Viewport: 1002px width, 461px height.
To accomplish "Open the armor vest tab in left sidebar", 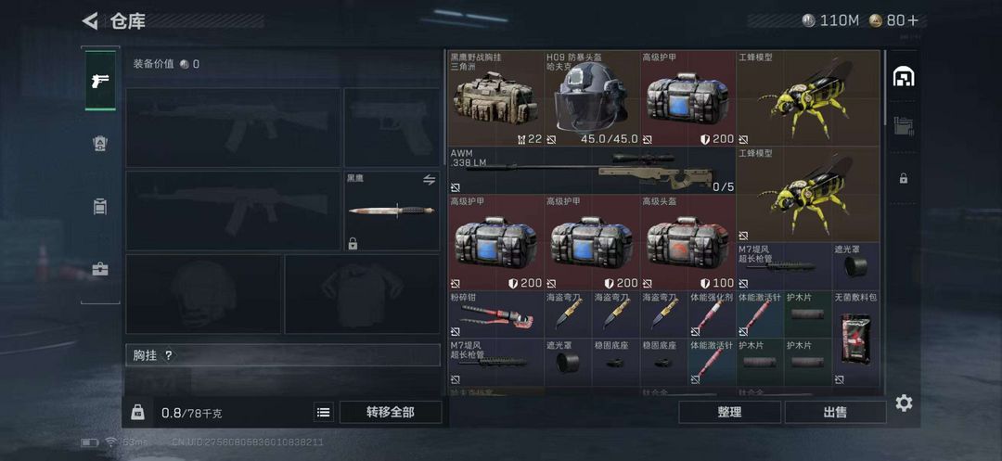I will pos(100,144).
